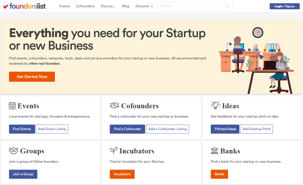Open the Discover dropdown menu
Image resolution: width=303 pixels, height=185 pixels.
pyautogui.click(x=144, y=6)
